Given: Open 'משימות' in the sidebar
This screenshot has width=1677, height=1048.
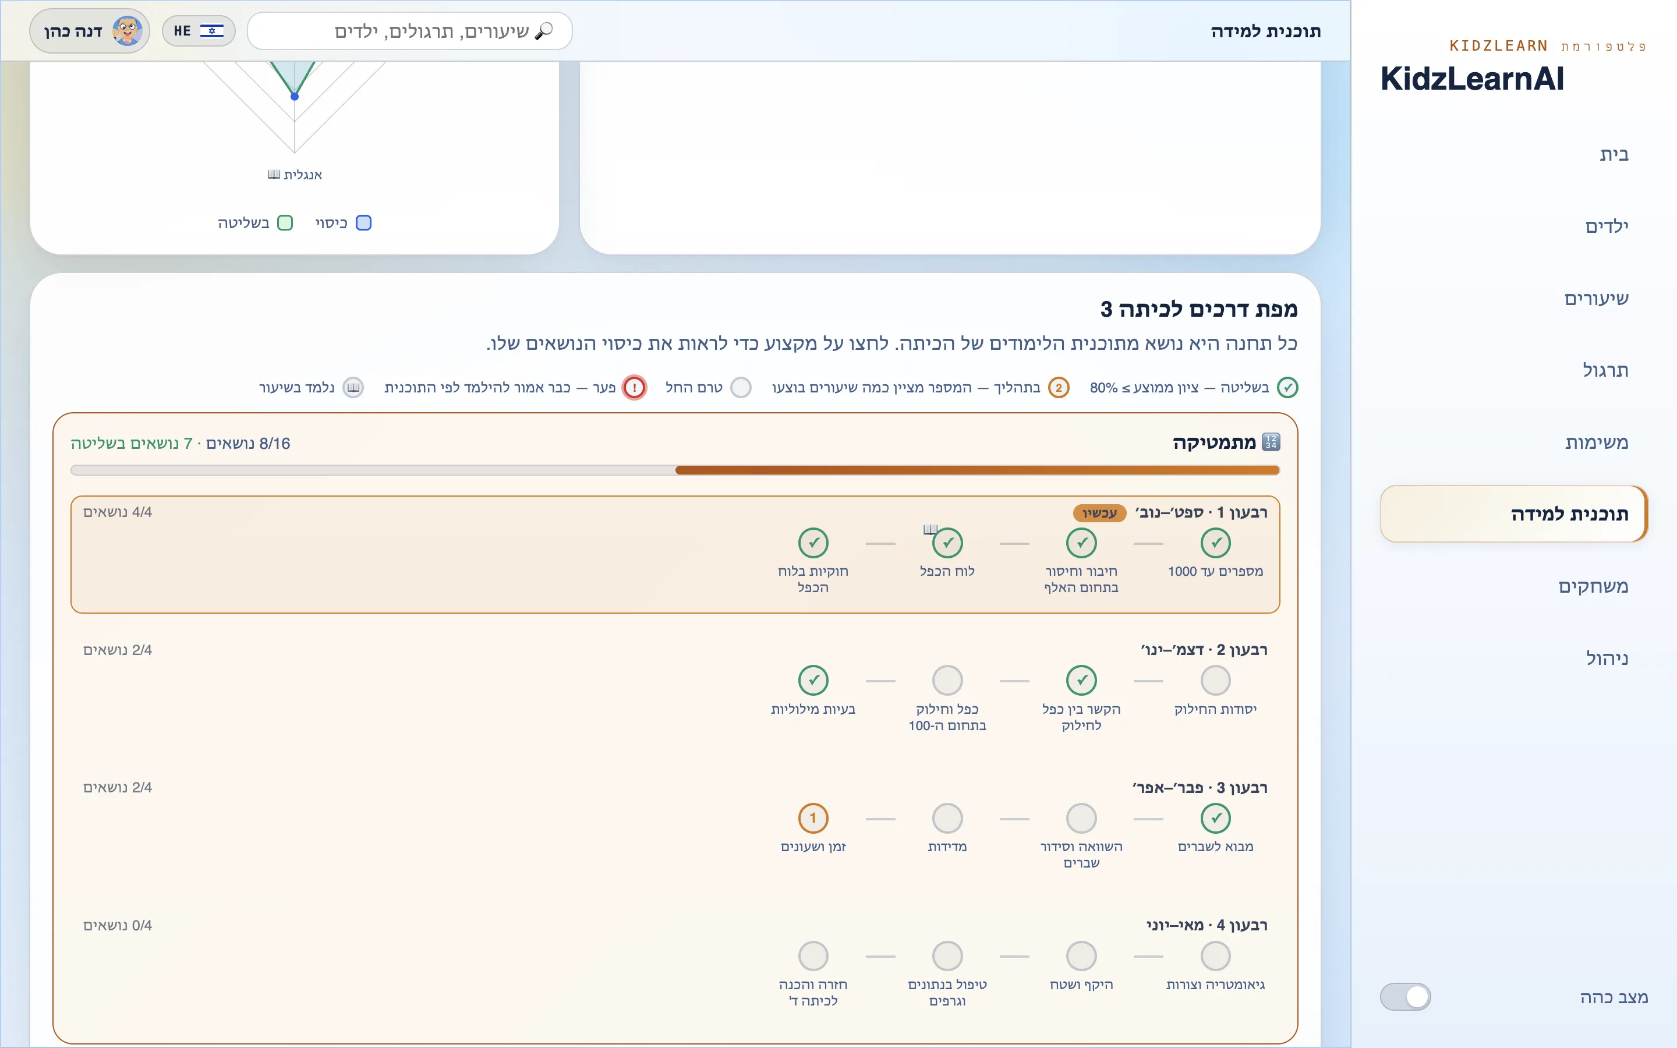Looking at the screenshot, I should coord(1513,442).
